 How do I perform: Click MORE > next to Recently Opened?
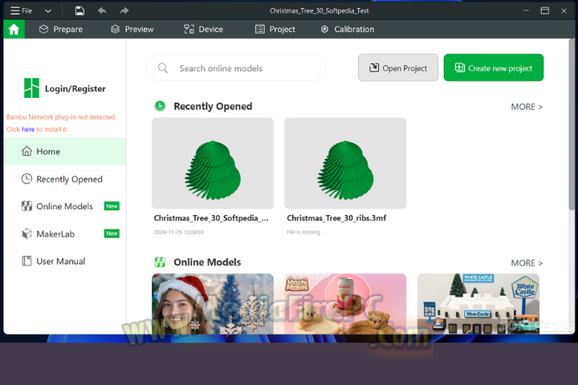tap(527, 107)
